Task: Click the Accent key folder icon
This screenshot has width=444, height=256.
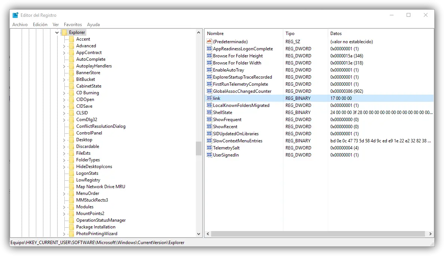Action: click(71, 39)
